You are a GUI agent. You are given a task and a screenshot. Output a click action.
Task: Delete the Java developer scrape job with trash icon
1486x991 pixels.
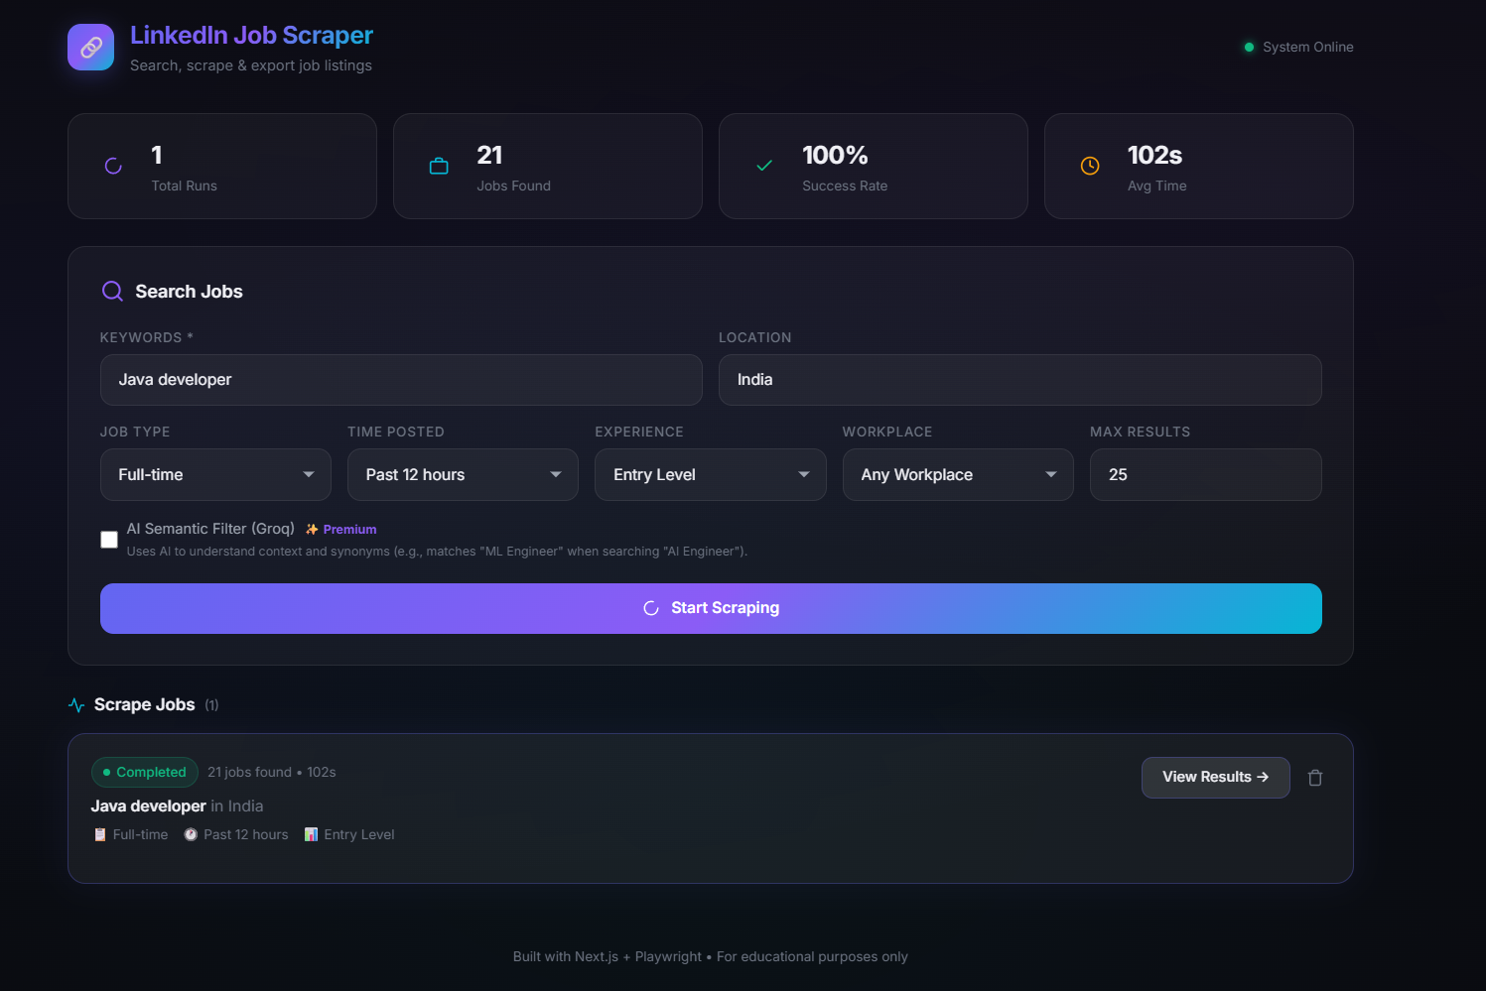pos(1315,778)
